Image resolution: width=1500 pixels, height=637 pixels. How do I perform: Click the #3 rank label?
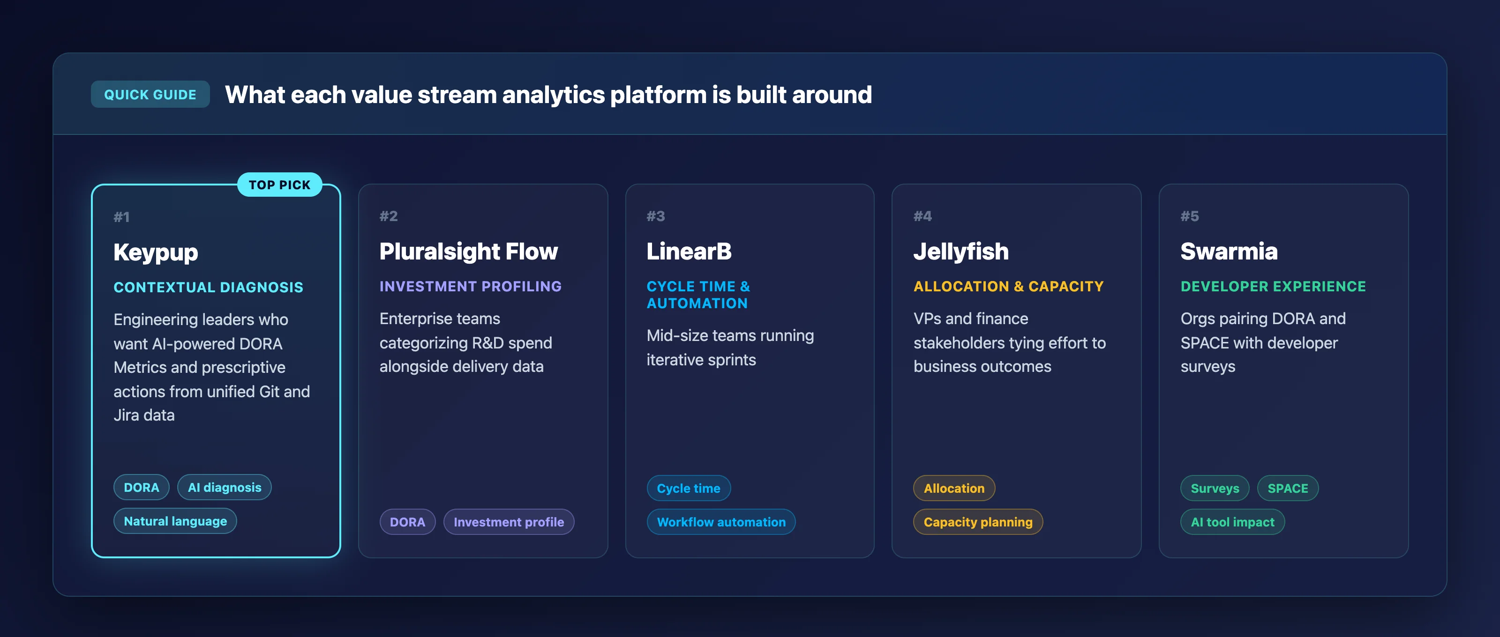tap(656, 216)
